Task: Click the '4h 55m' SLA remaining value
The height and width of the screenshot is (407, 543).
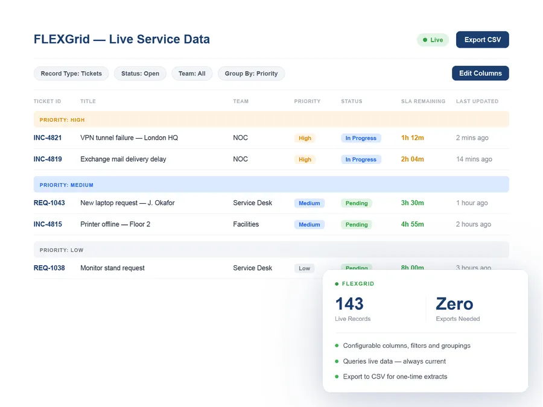Action: [x=413, y=224]
